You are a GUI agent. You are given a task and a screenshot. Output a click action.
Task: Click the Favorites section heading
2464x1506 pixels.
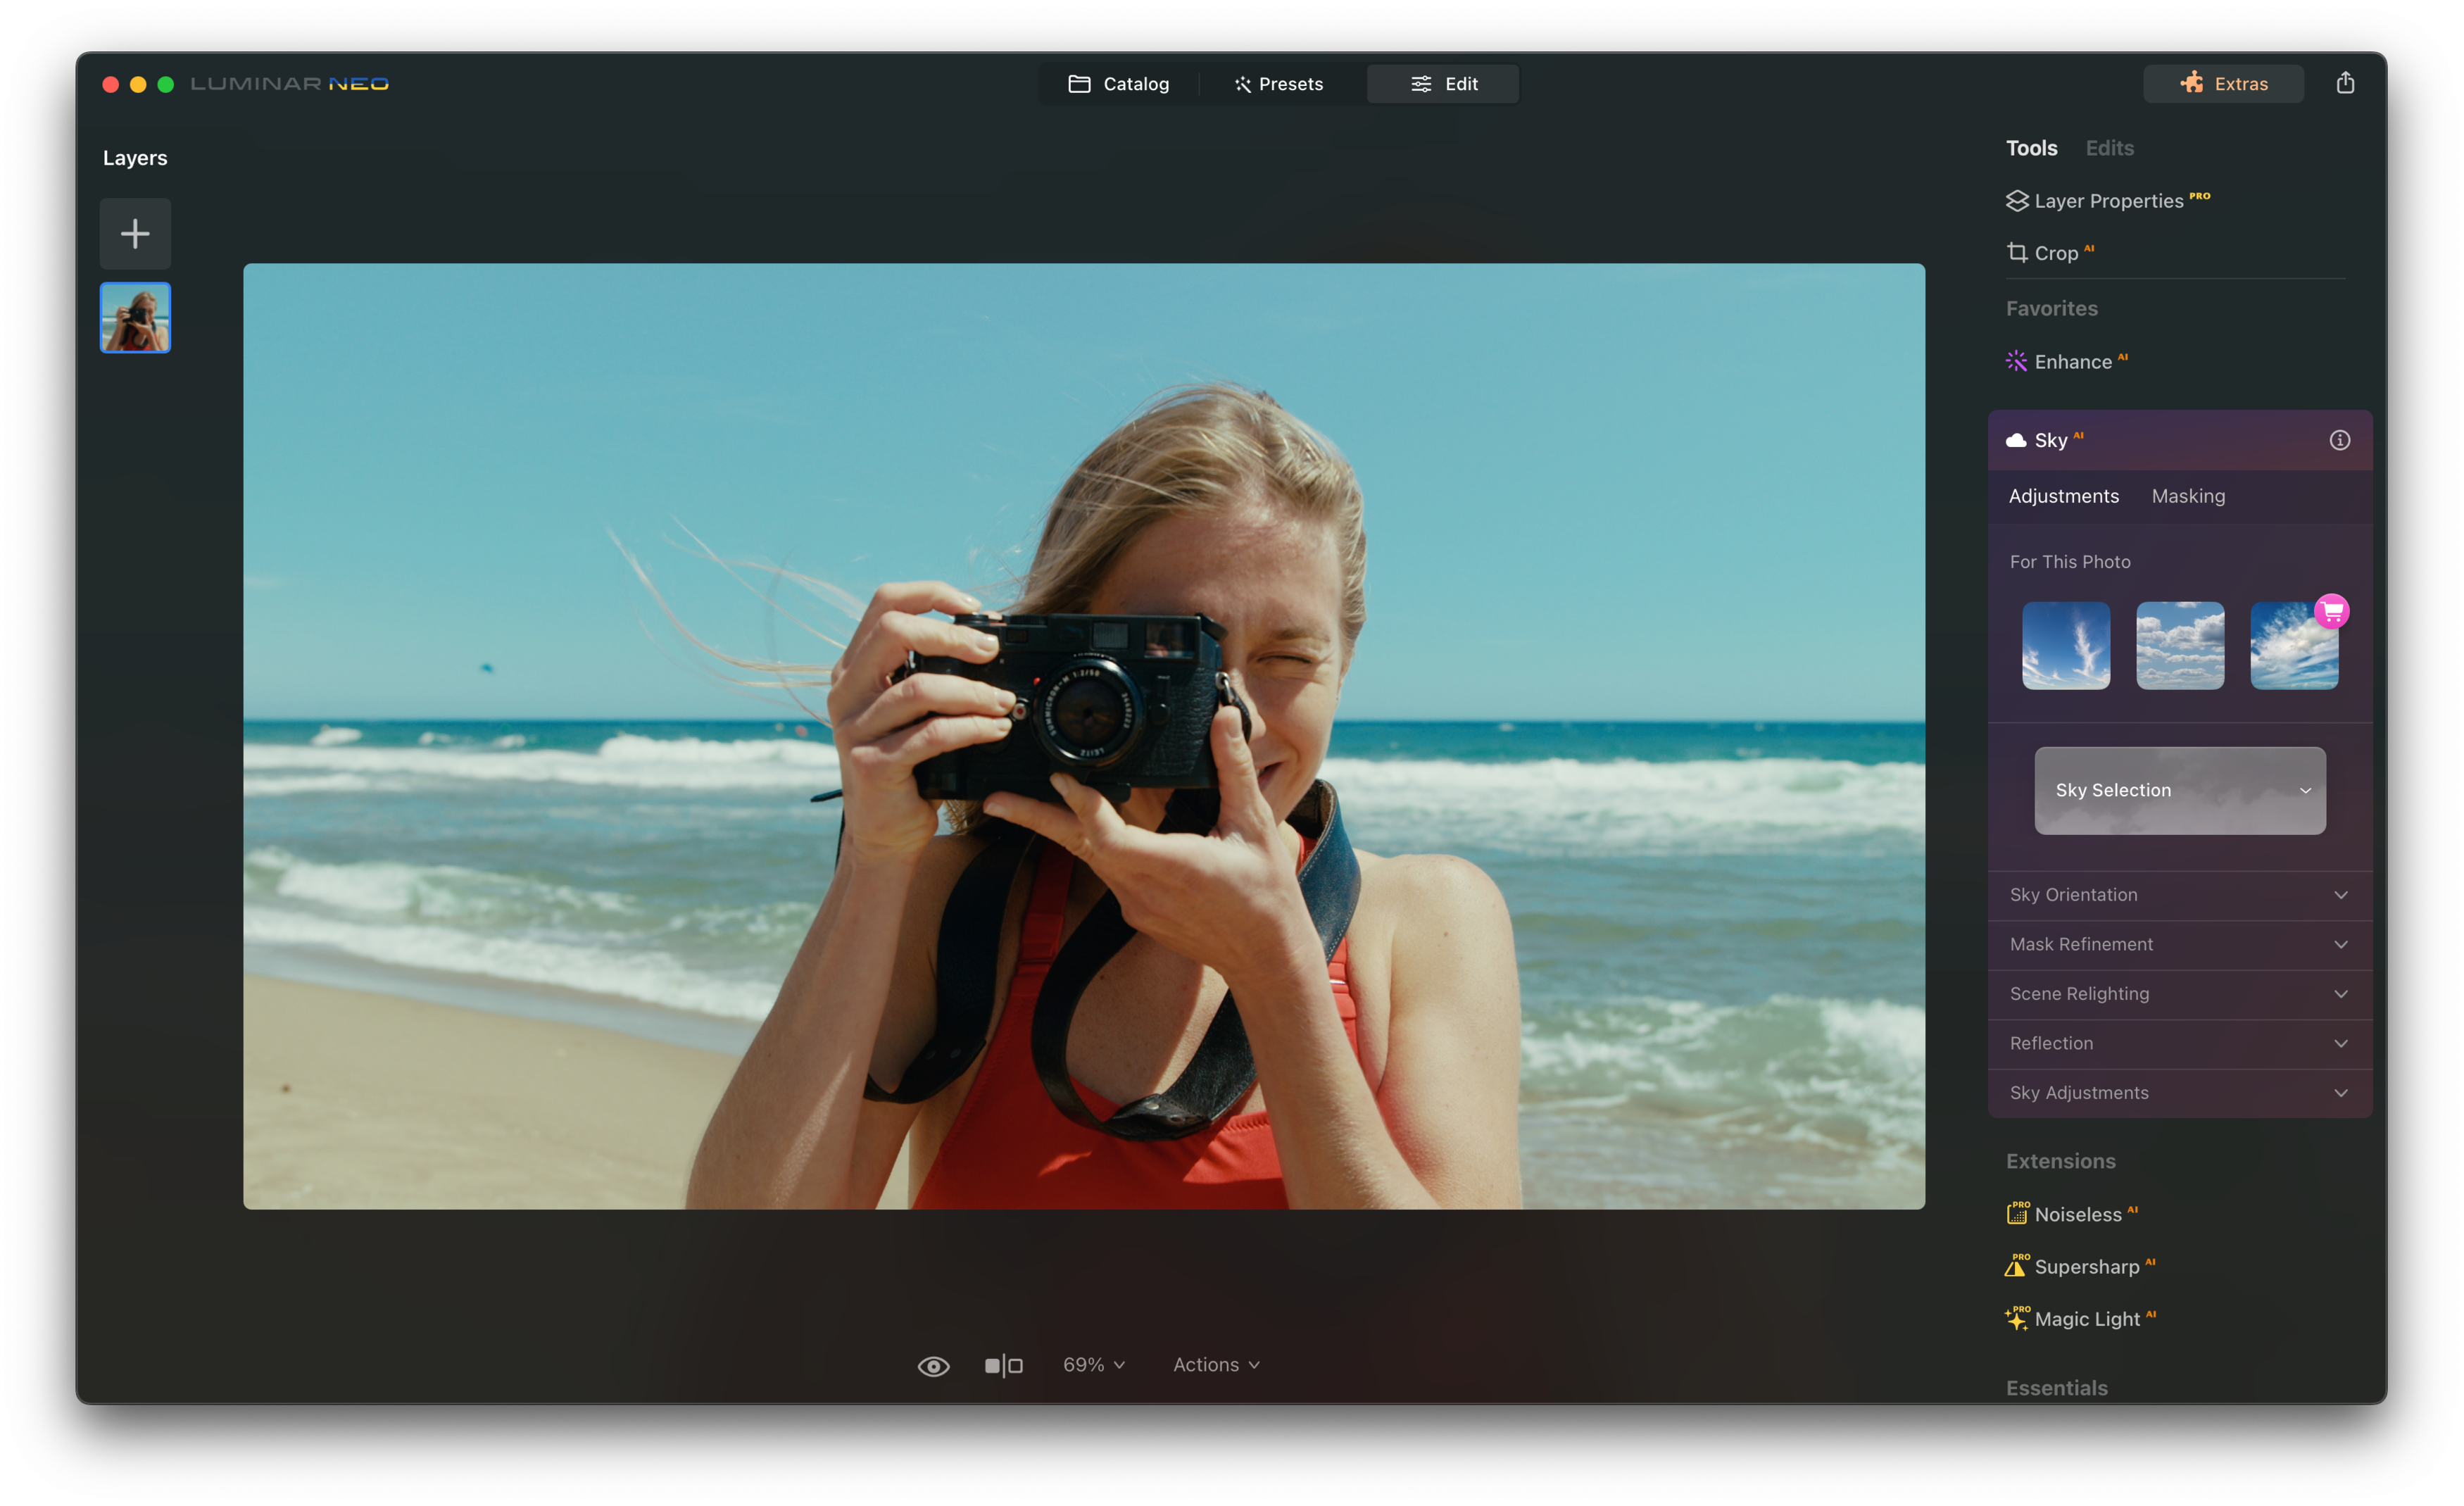(x=2051, y=309)
